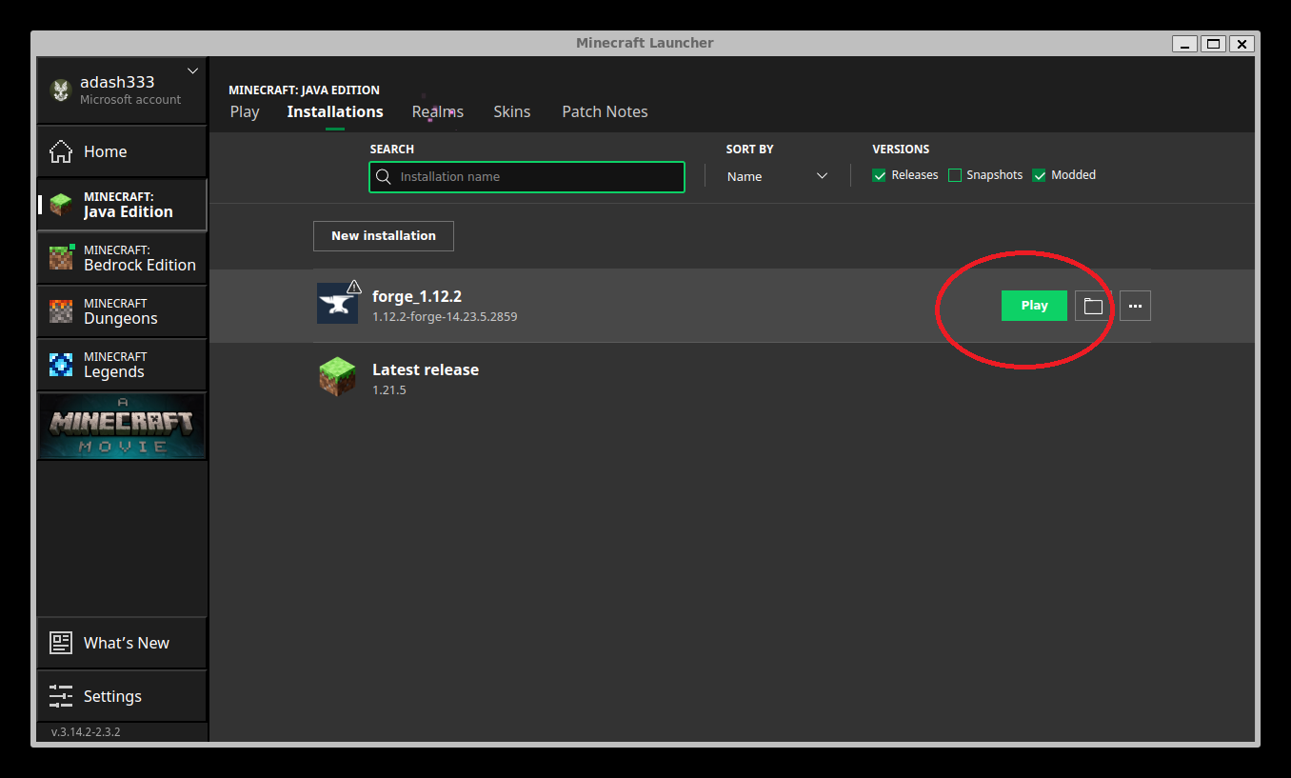Open forge_1.12.2 installation folder
Screen dimensions: 1291x778
1093,306
